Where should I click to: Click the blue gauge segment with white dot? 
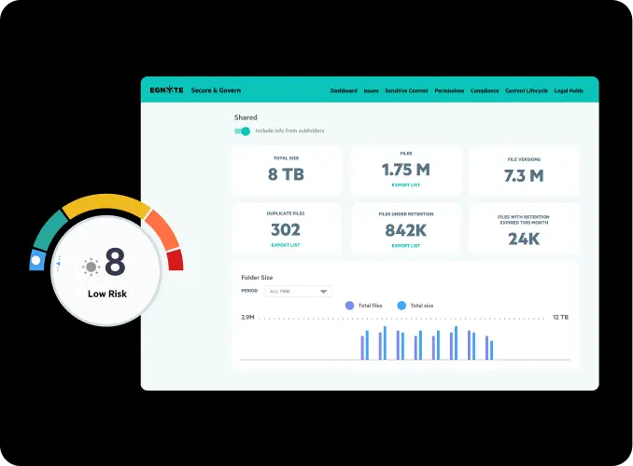(36, 260)
